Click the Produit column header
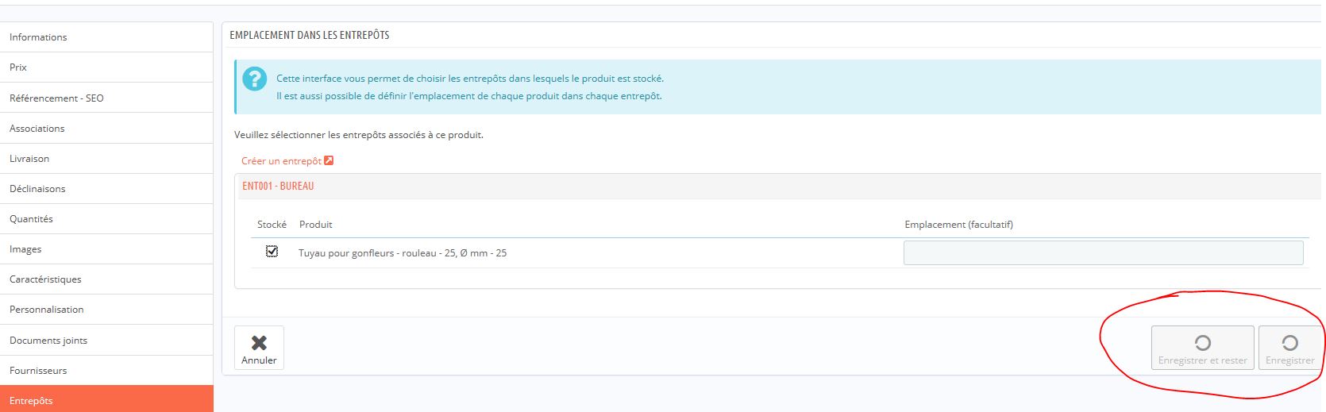This screenshot has height=412, width=1326. 315,225
